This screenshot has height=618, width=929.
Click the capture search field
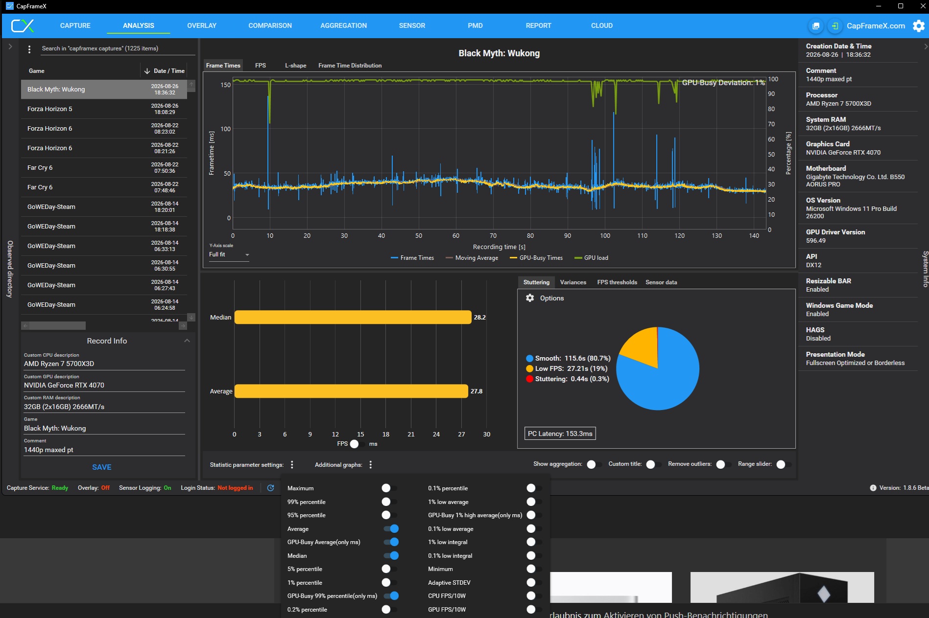(117, 48)
